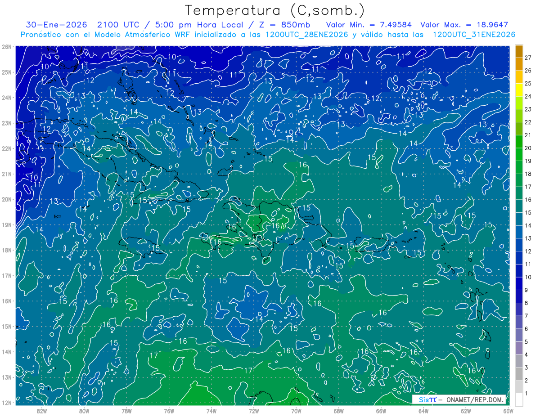Click the initialization time "1200UTC_28ENE2026"
540x417 pixels.
pyautogui.click(x=307, y=35)
